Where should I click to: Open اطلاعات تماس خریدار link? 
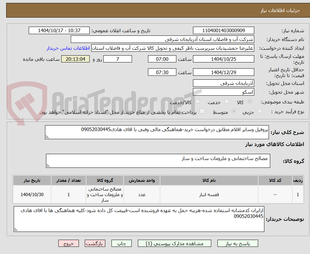[68, 48]
